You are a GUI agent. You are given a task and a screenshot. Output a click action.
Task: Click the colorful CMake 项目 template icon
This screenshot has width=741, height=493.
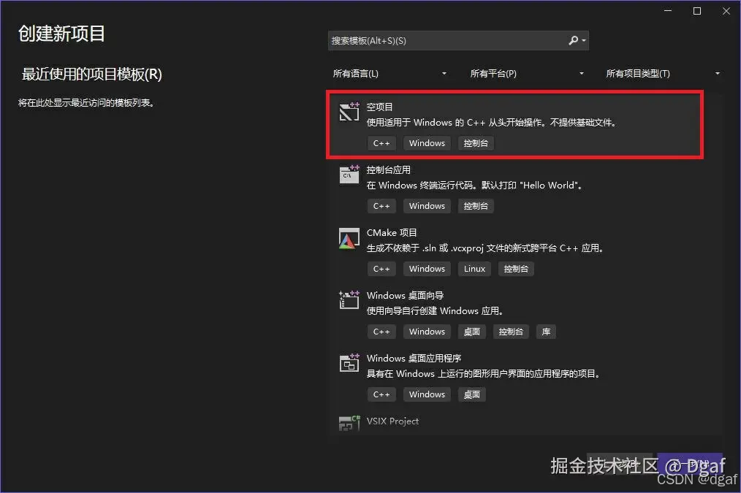point(349,237)
